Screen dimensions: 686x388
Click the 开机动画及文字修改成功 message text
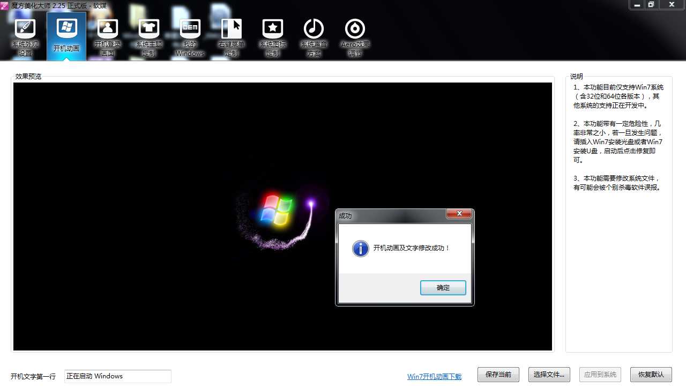click(412, 248)
